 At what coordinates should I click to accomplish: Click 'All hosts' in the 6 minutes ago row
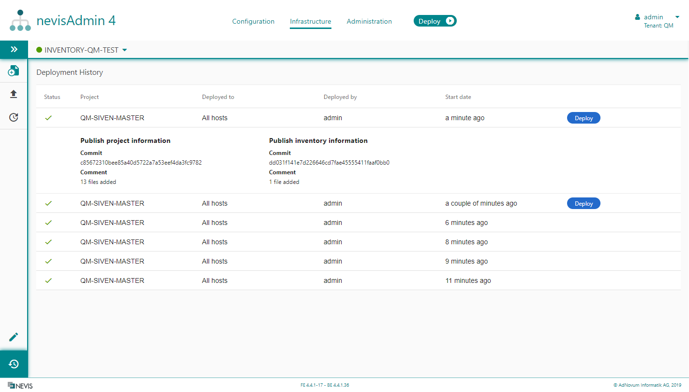click(215, 223)
